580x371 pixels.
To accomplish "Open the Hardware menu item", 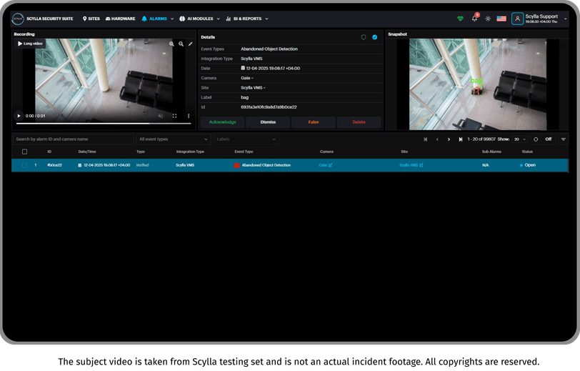I will tap(120, 19).
